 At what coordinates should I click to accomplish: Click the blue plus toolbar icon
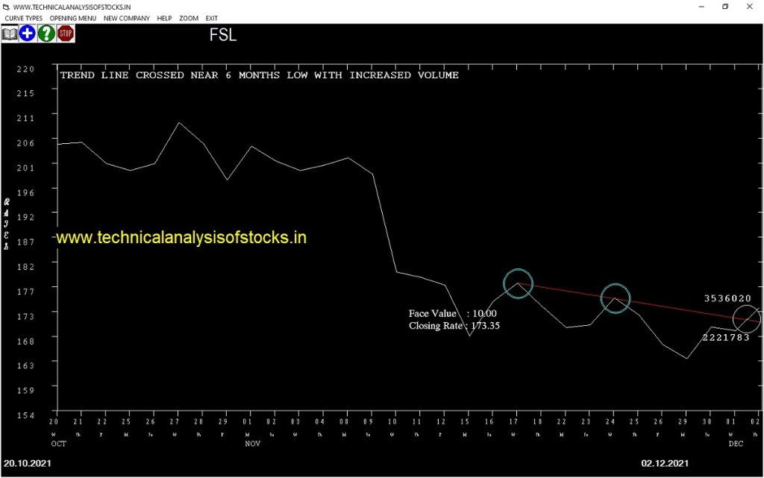(x=28, y=34)
